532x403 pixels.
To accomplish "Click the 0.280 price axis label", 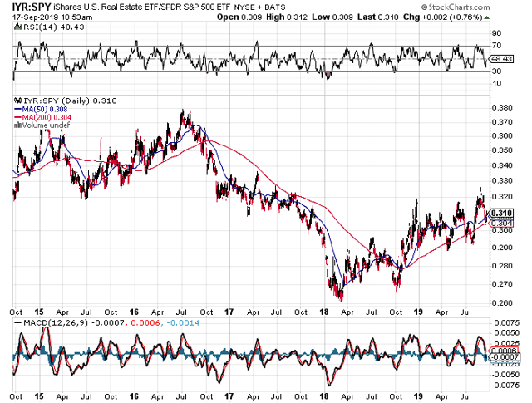I will (502, 266).
